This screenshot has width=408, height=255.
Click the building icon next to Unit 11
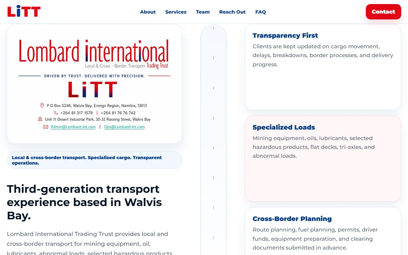point(40,119)
